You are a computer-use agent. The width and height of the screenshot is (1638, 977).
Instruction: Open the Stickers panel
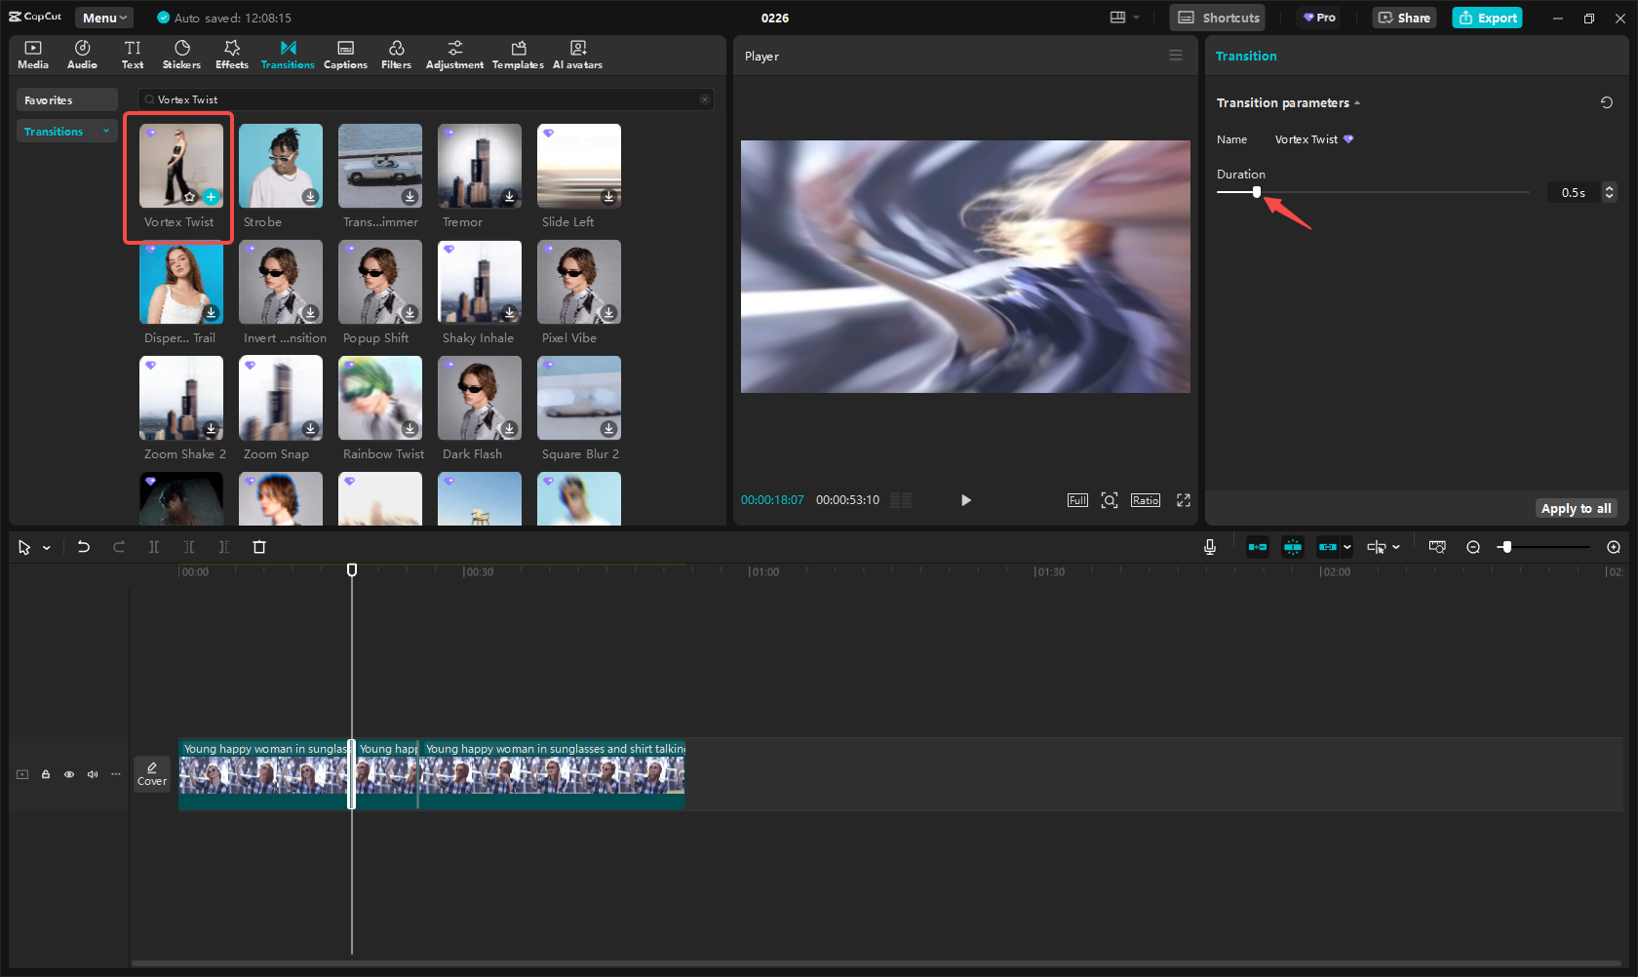point(181,55)
